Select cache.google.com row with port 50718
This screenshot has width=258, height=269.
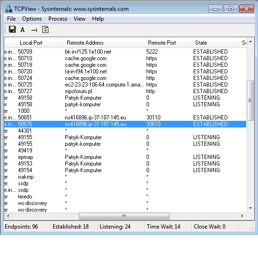click(125, 65)
